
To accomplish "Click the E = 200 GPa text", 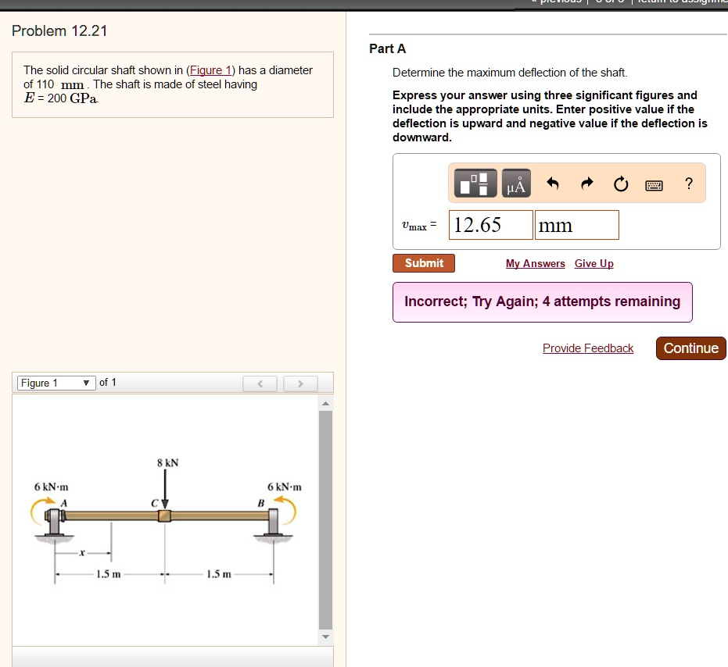I will pyautogui.click(x=61, y=98).
